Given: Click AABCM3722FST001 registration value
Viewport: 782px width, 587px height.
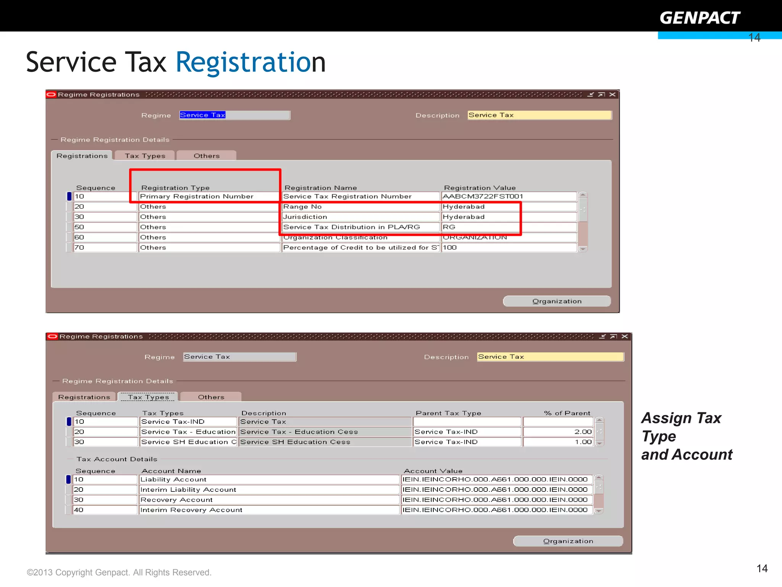Looking at the screenshot, I should [509, 196].
